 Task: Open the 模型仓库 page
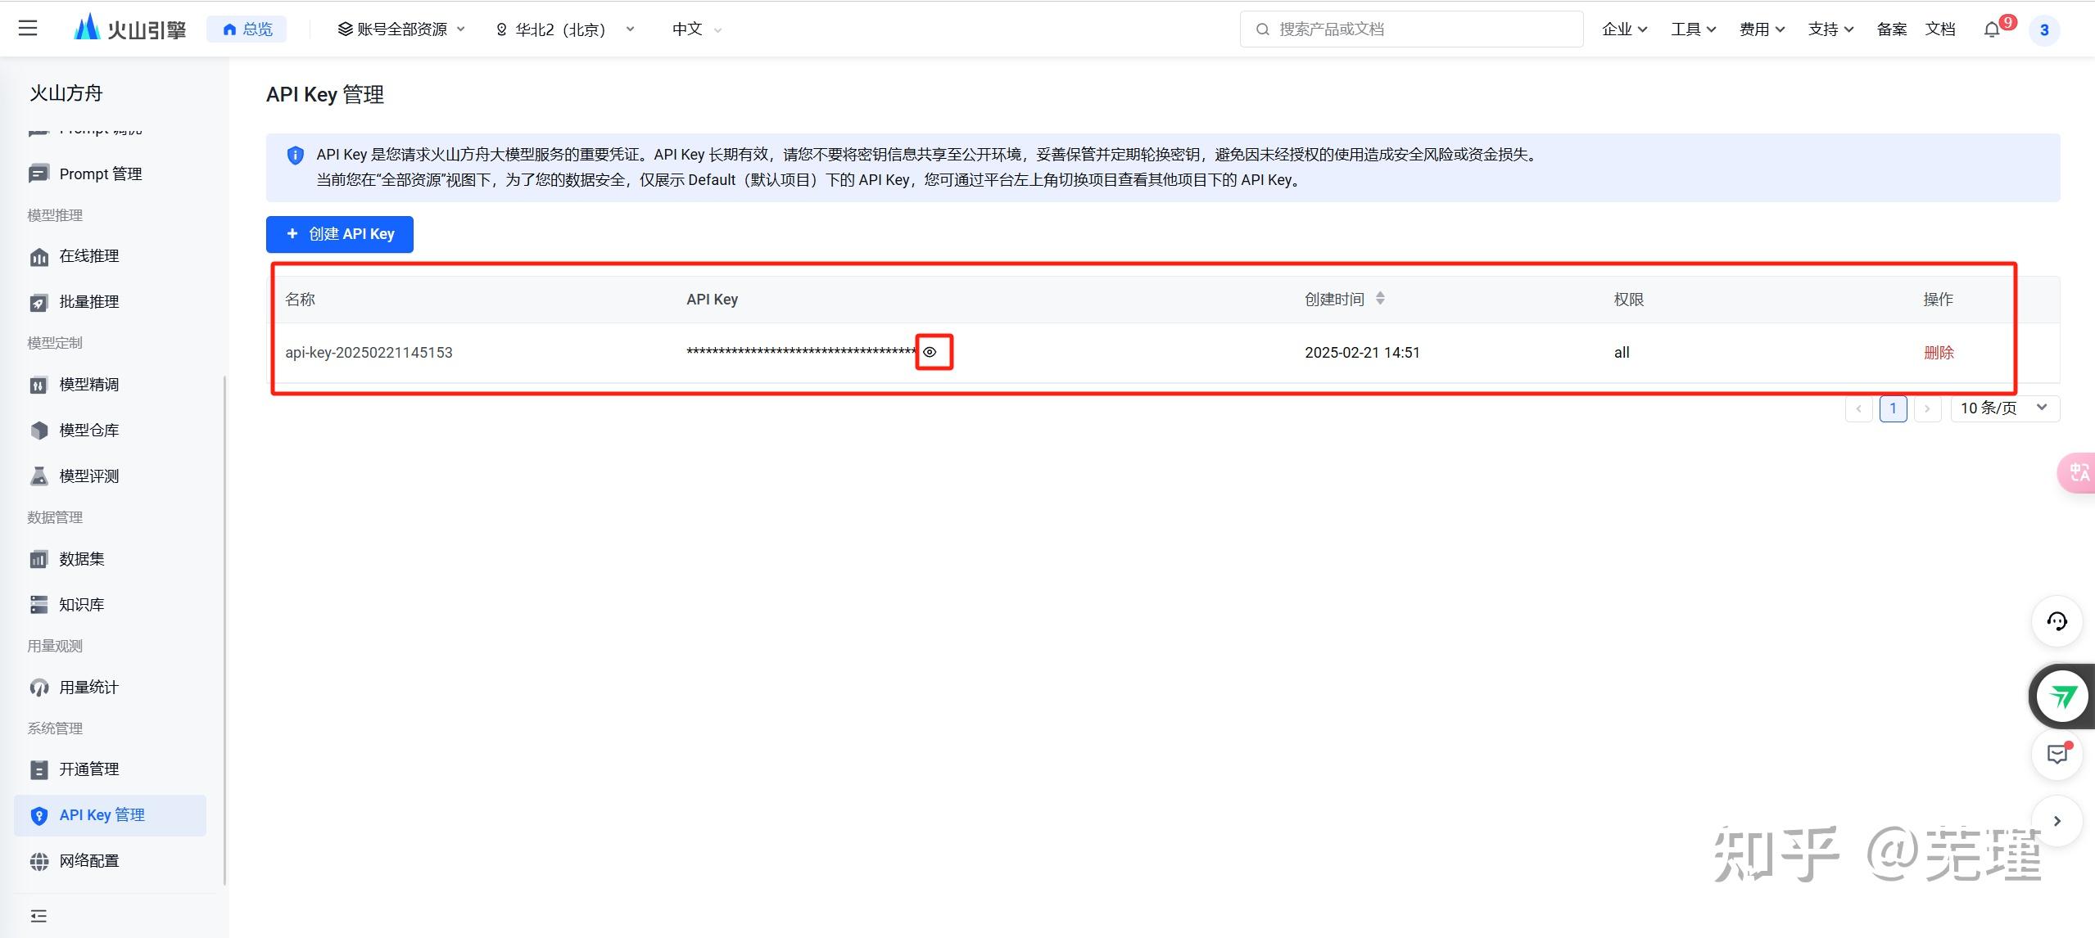click(x=88, y=430)
